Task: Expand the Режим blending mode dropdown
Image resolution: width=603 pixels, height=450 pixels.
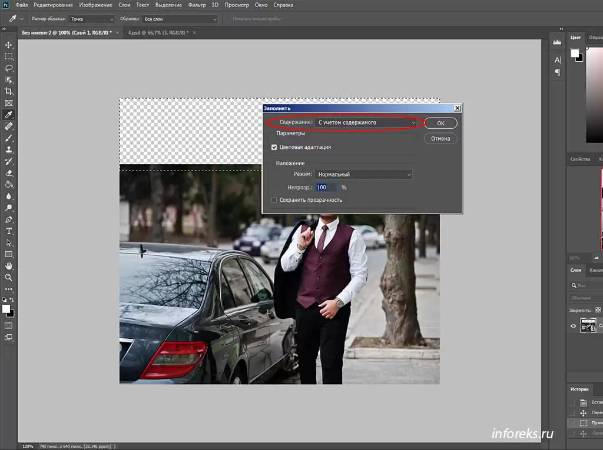Action: [363, 174]
